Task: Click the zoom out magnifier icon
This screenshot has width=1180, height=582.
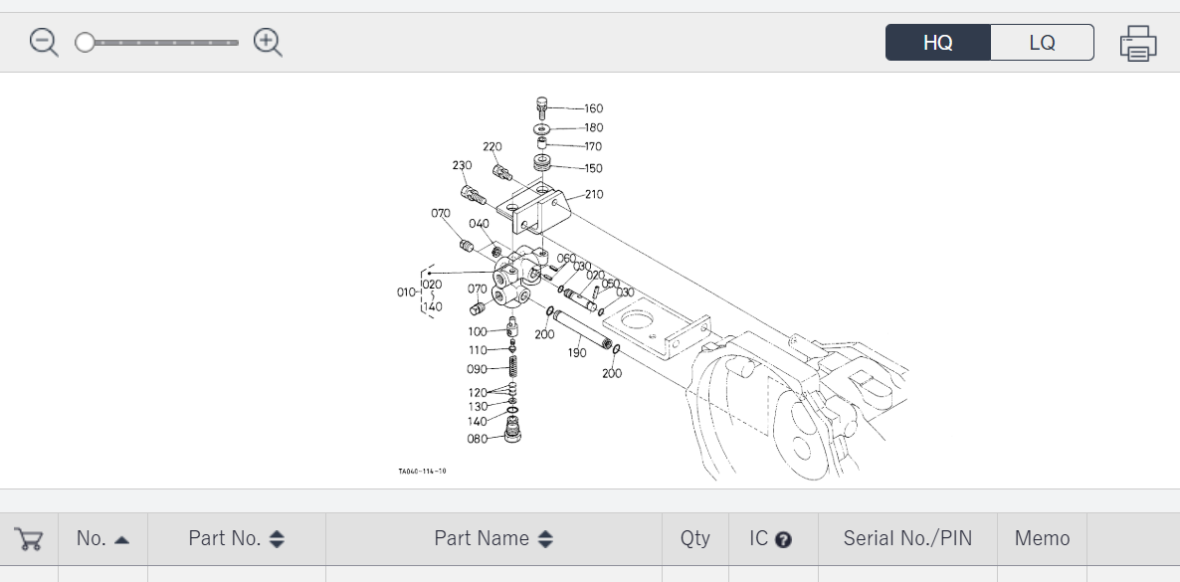Action: pyautogui.click(x=44, y=43)
